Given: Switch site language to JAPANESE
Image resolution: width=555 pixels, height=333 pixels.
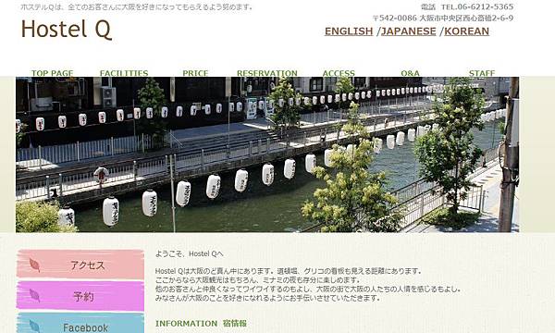Looking at the screenshot, I should pyautogui.click(x=409, y=31).
